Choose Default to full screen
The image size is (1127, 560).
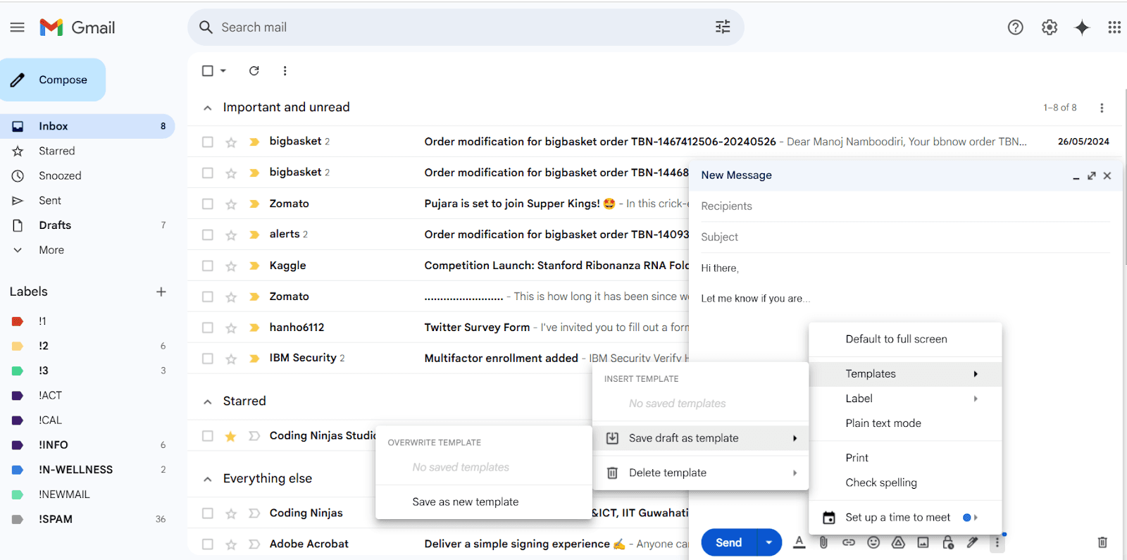click(905, 339)
